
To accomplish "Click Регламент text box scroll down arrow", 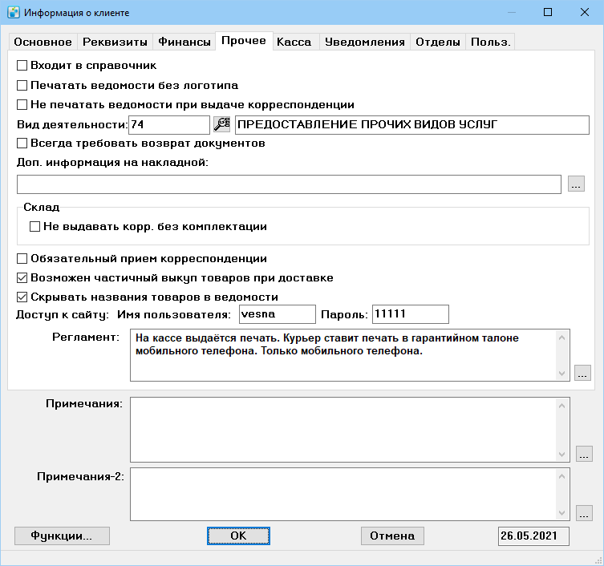I will click(561, 374).
